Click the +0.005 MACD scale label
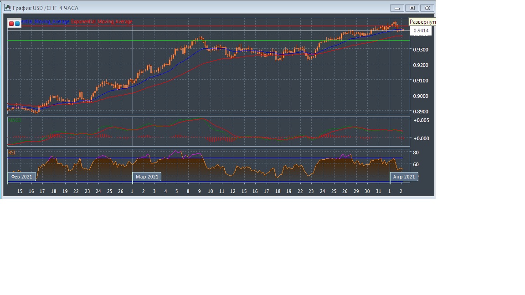 421,121
